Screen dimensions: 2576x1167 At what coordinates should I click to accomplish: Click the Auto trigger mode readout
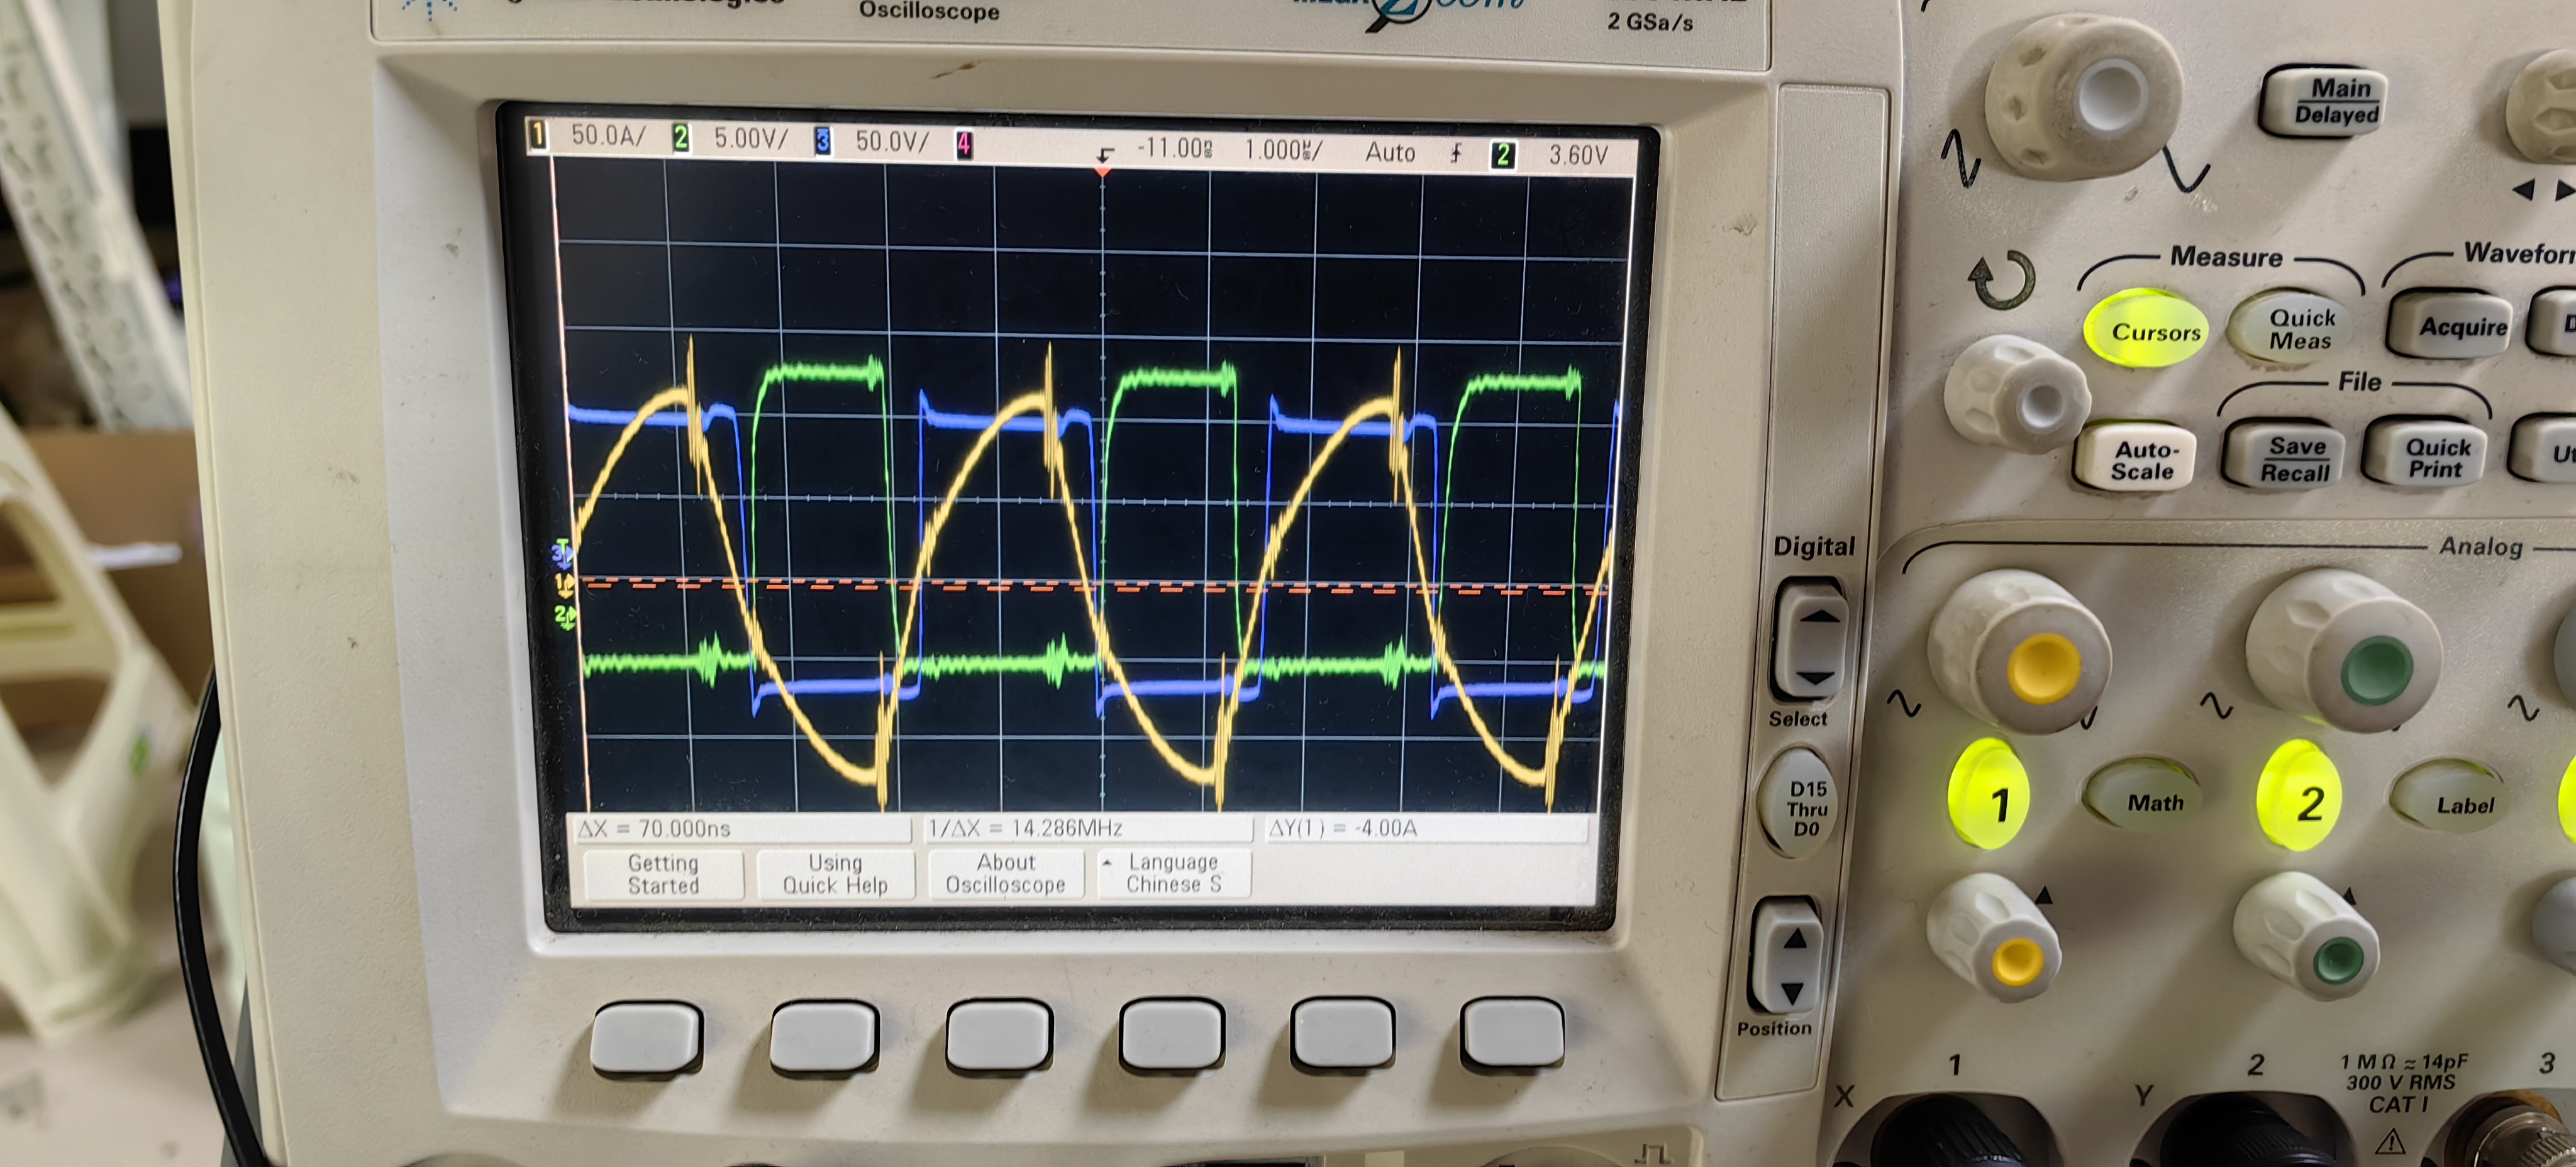[x=1390, y=152]
